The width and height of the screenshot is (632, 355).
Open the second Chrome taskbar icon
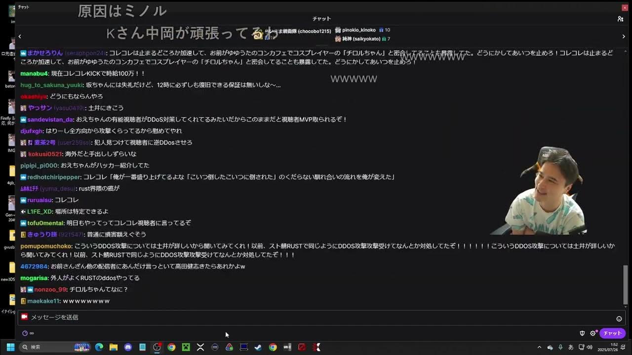click(x=273, y=347)
